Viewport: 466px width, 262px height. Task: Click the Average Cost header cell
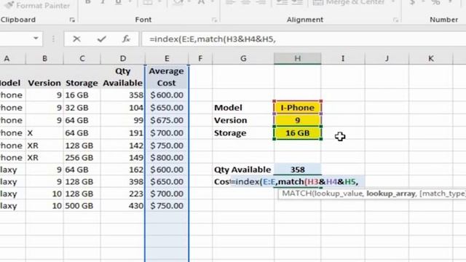click(x=167, y=77)
